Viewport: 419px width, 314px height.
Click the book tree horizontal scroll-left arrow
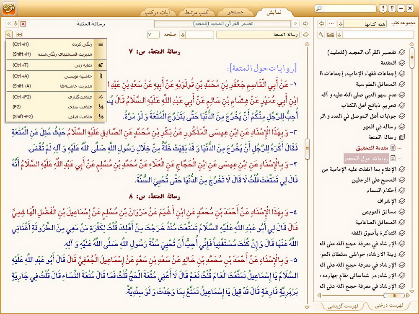coord(319,295)
